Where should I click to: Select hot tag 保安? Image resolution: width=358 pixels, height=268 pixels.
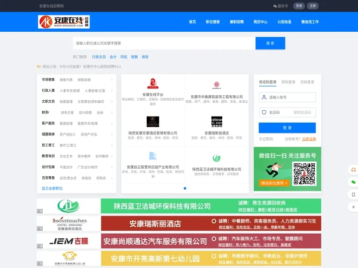click(145, 57)
